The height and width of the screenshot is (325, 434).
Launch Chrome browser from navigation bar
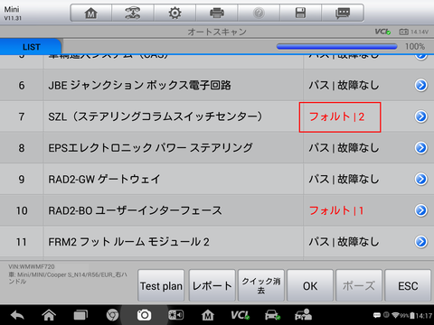[x=112, y=315]
